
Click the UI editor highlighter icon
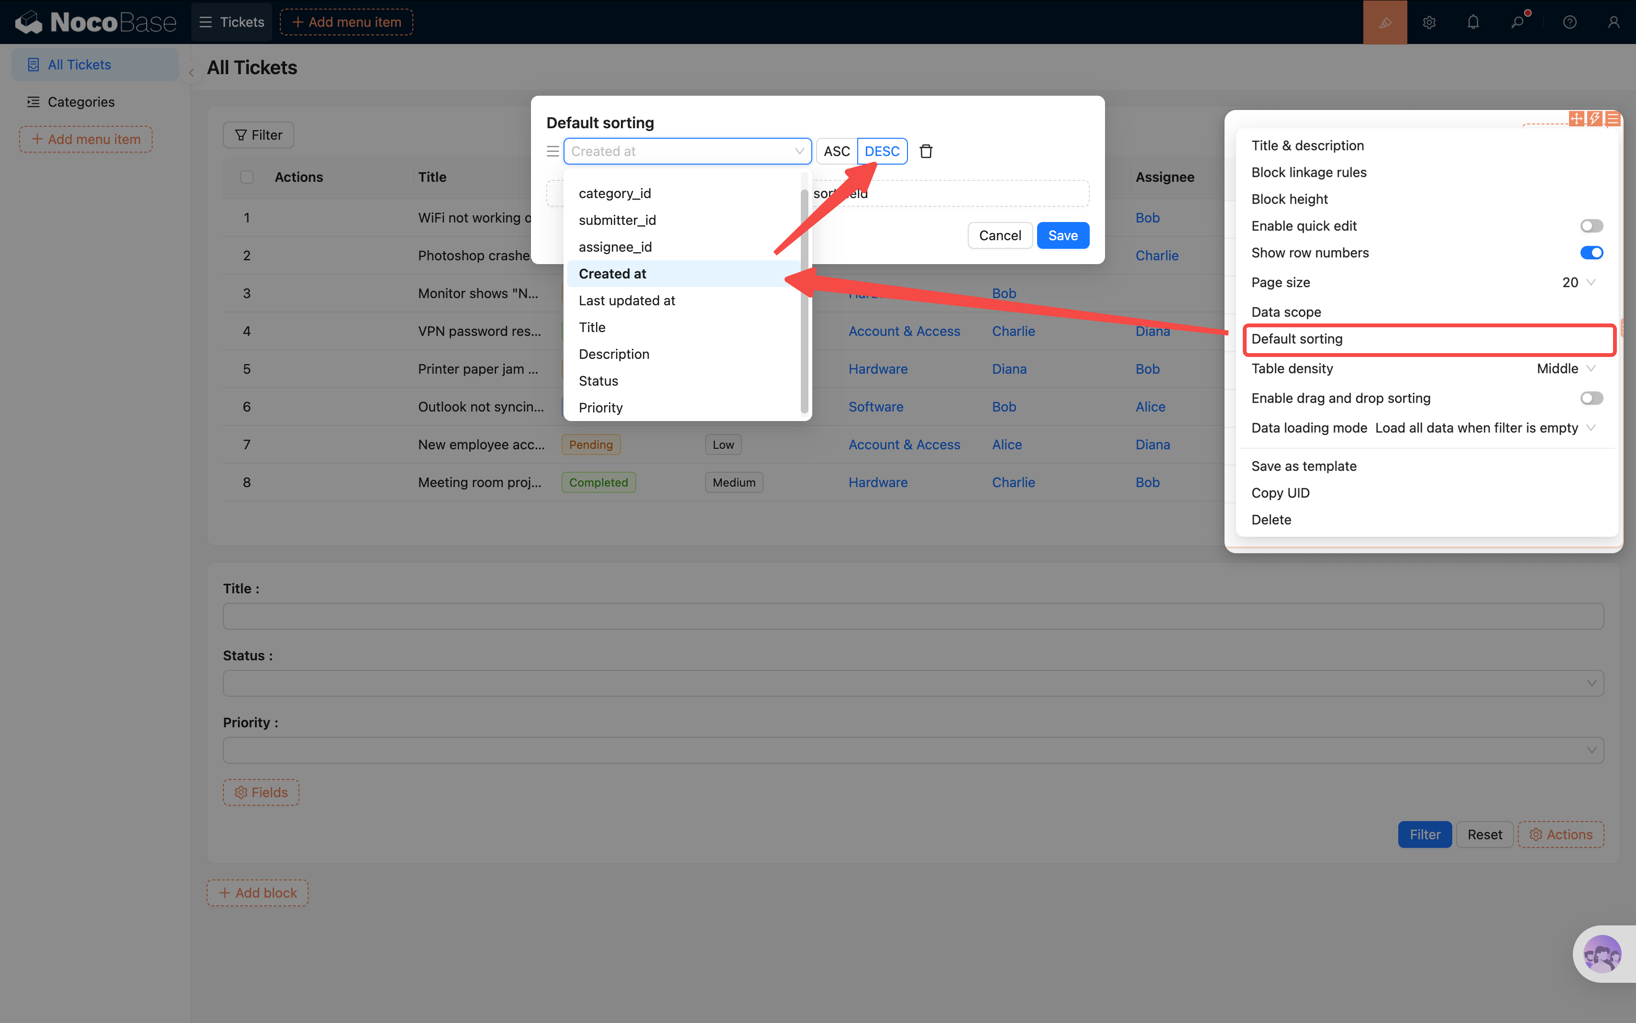click(1384, 22)
